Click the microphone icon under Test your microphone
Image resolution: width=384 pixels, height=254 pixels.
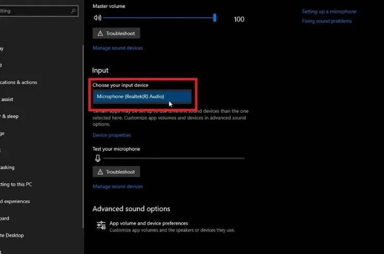97,158
